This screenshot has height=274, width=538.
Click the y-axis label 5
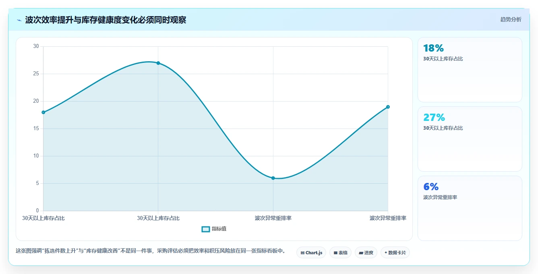tap(37, 183)
